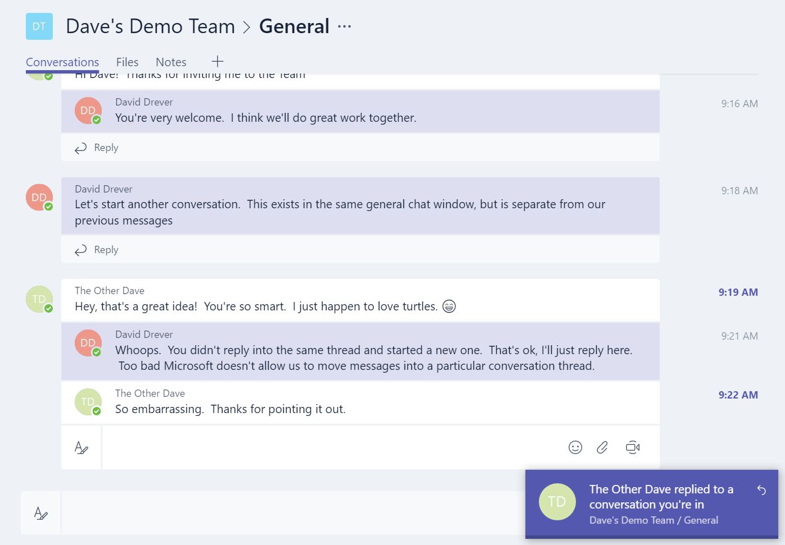The image size is (785, 545).
Task: Switch to the Notes tab
Action: point(171,62)
